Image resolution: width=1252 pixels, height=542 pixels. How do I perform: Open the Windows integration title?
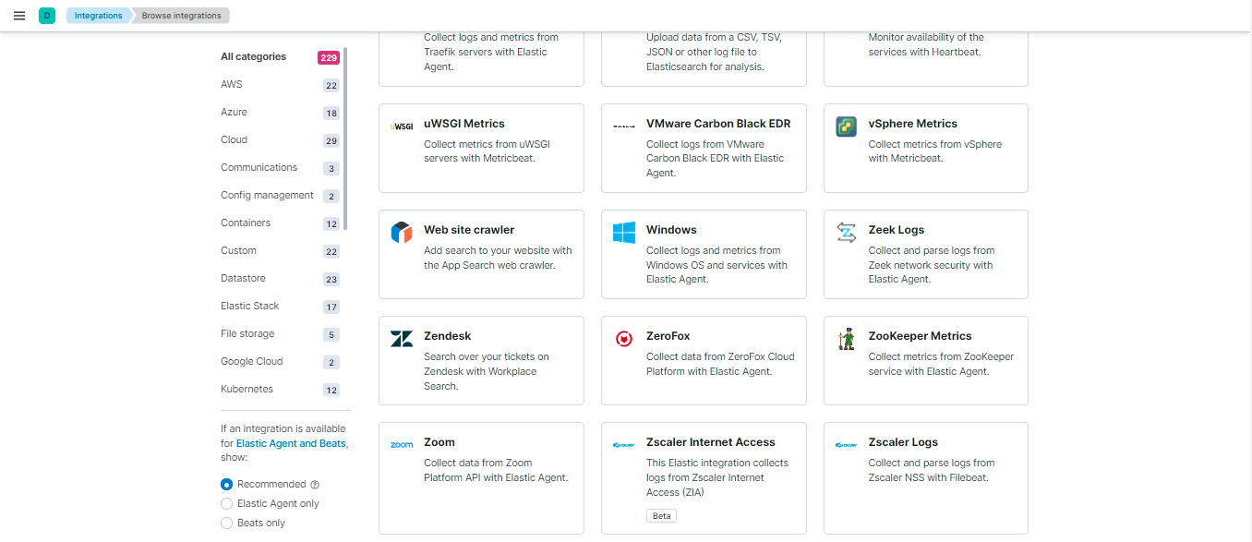671,230
